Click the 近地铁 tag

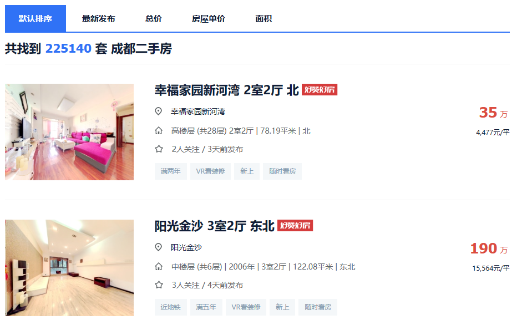(170, 307)
